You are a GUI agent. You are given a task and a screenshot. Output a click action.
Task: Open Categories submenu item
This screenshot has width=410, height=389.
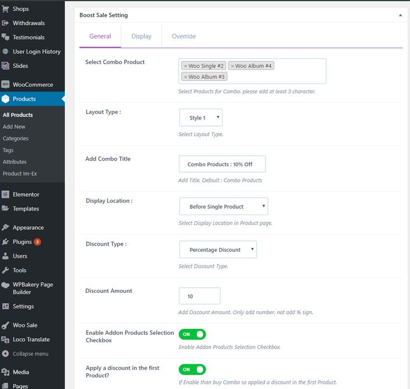click(x=15, y=138)
